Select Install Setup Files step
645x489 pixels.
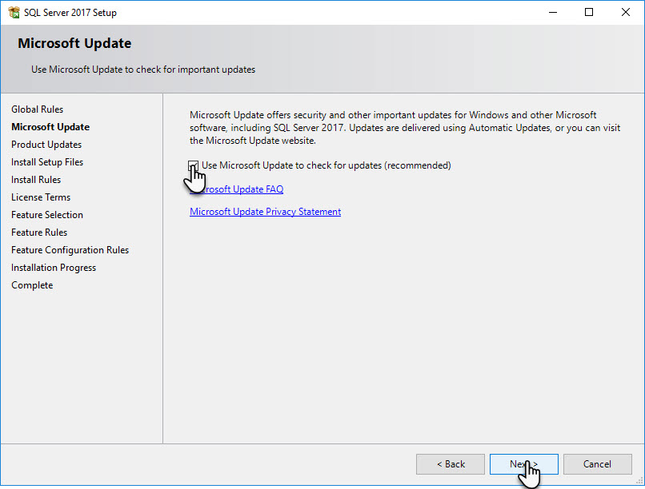pyautogui.click(x=47, y=162)
